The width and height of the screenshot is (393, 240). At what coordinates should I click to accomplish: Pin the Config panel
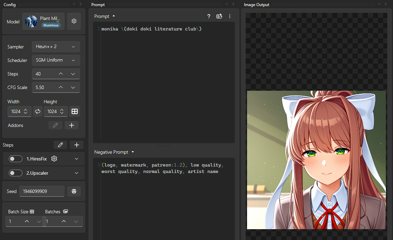click(80, 4)
